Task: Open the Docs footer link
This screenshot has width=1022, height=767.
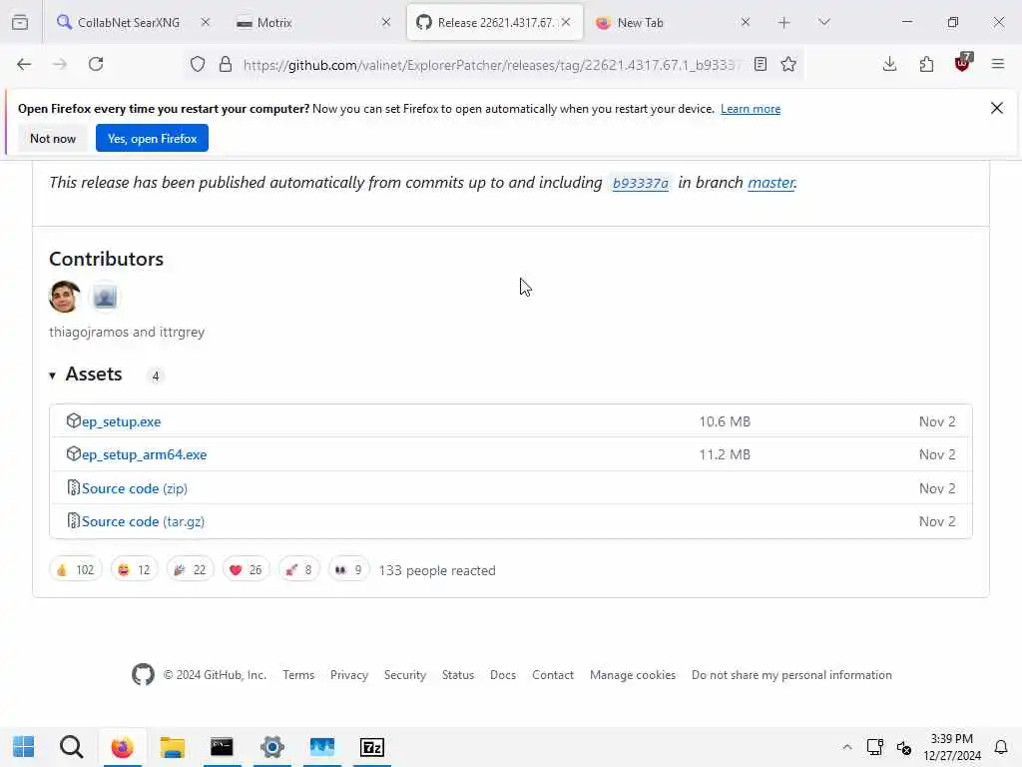Action: click(x=503, y=675)
